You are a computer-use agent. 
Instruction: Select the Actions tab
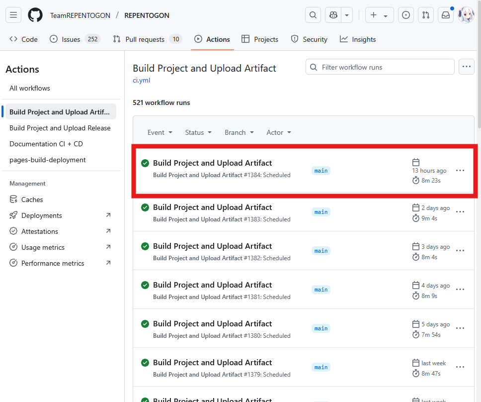click(212, 39)
